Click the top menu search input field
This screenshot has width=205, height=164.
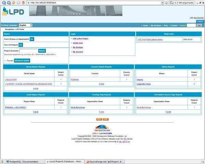pyautogui.click(x=191, y=26)
